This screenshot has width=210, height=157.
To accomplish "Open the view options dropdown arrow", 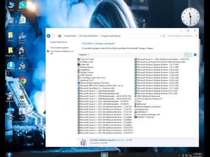I will pos(190,55).
